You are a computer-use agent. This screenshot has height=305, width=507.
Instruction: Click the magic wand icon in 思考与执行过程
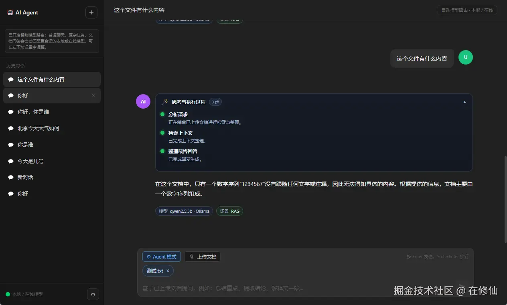[x=164, y=102]
